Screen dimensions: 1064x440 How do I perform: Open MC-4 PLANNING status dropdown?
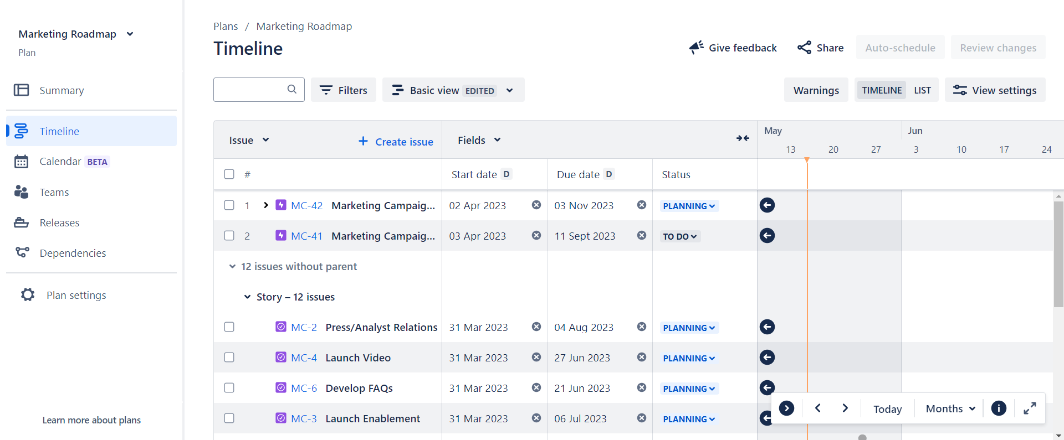click(x=689, y=358)
